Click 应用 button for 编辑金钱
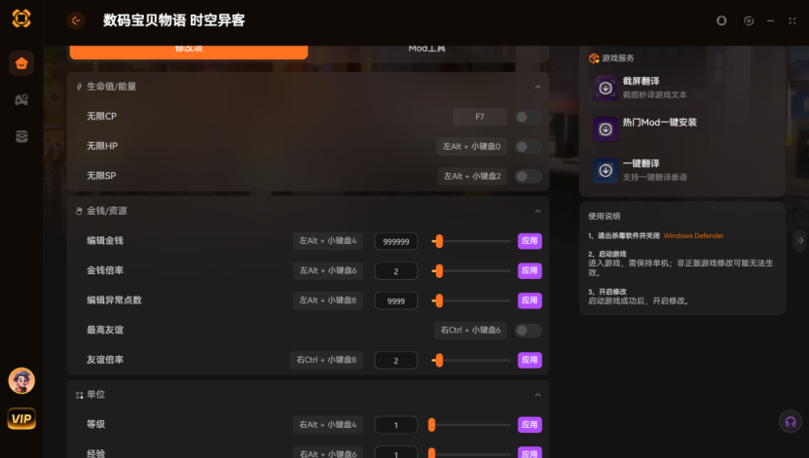This screenshot has width=809, height=458. point(529,241)
